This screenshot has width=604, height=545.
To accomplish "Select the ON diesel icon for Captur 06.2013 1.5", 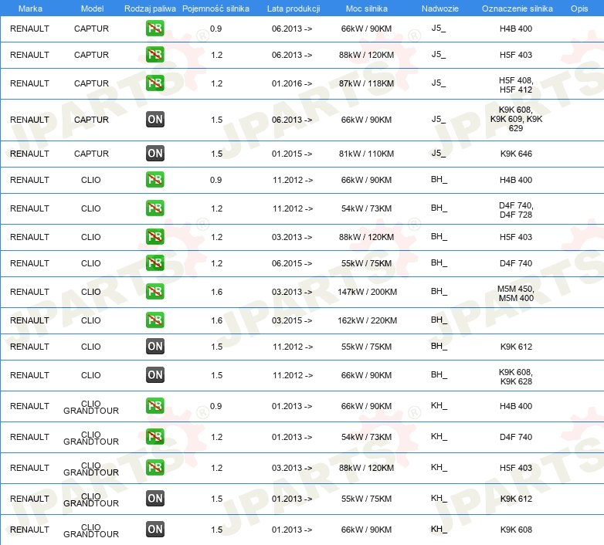I will pyautogui.click(x=155, y=120).
